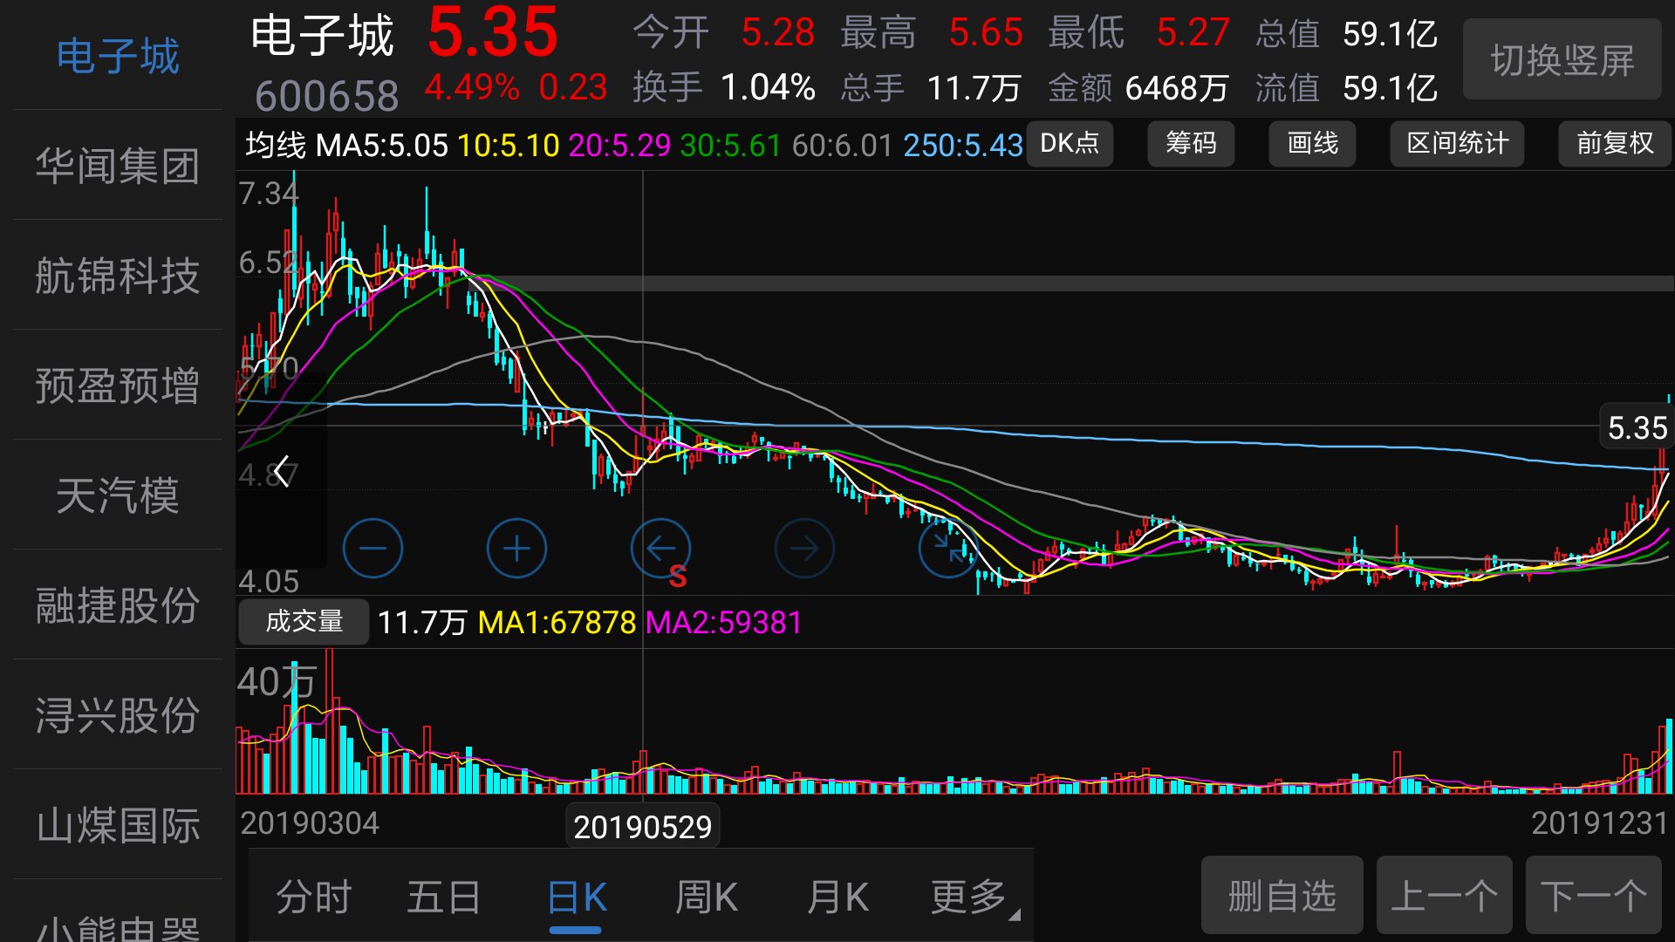Tap the magenta 20:5.29 MA value
The width and height of the screenshot is (1675, 942).
pos(619,145)
